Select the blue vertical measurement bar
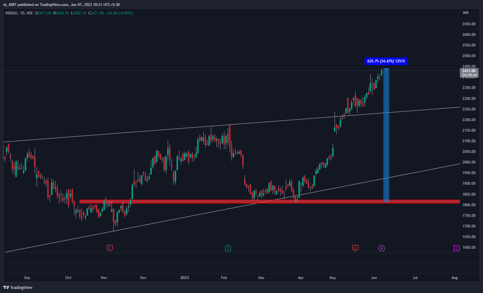483x293 pixels. click(386, 135)
